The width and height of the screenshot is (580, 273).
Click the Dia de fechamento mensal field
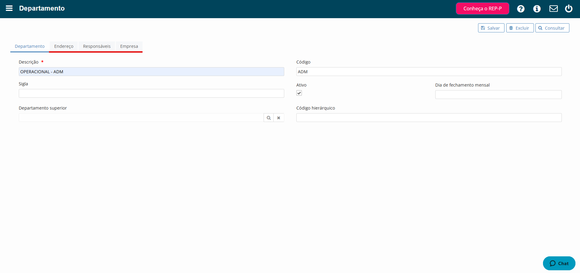pos(498,95)
